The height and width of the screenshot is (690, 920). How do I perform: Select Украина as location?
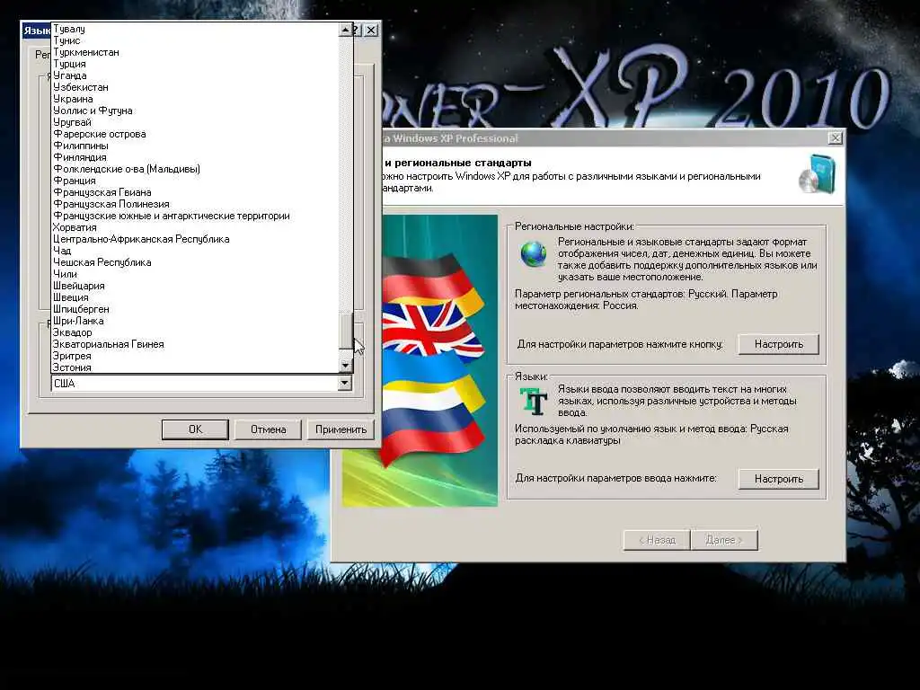[195, 99]
